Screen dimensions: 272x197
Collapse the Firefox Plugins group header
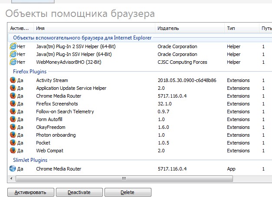point(29,72)
